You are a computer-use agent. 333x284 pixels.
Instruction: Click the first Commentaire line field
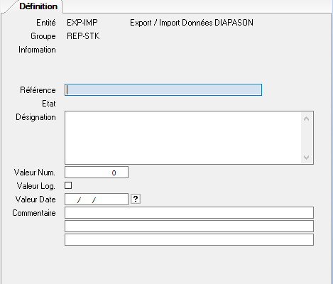pos(189,212)
